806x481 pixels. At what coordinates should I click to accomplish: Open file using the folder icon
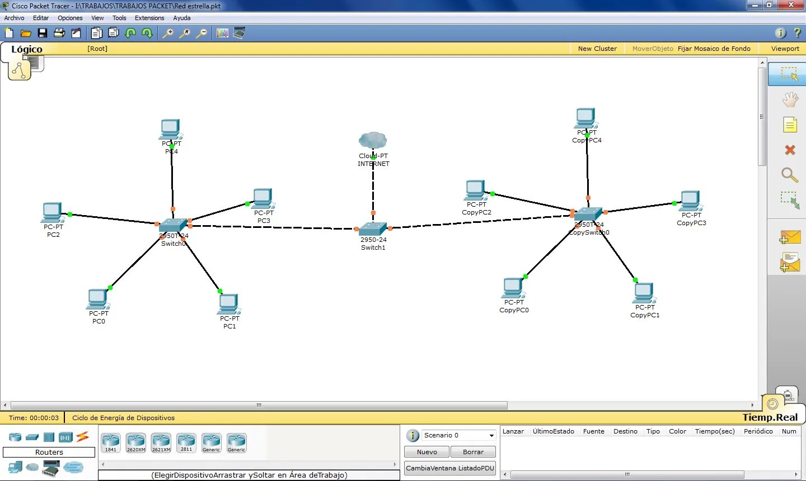coord(26,34)
